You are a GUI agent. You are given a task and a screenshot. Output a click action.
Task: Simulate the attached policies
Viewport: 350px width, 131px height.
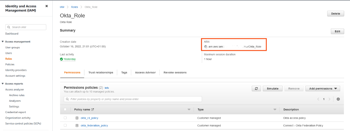[272, 89]
